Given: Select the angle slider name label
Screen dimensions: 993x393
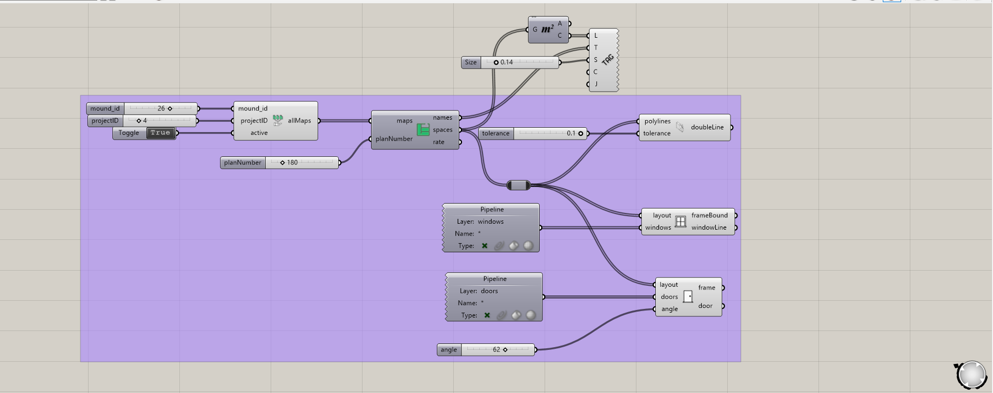Looking at the screenshot, I should click(449, 350).
